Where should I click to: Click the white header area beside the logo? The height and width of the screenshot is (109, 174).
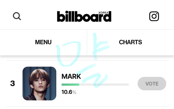(x=130, y=16)
